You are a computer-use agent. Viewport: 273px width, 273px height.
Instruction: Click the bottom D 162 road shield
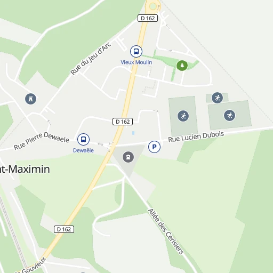tap(64, 229)
